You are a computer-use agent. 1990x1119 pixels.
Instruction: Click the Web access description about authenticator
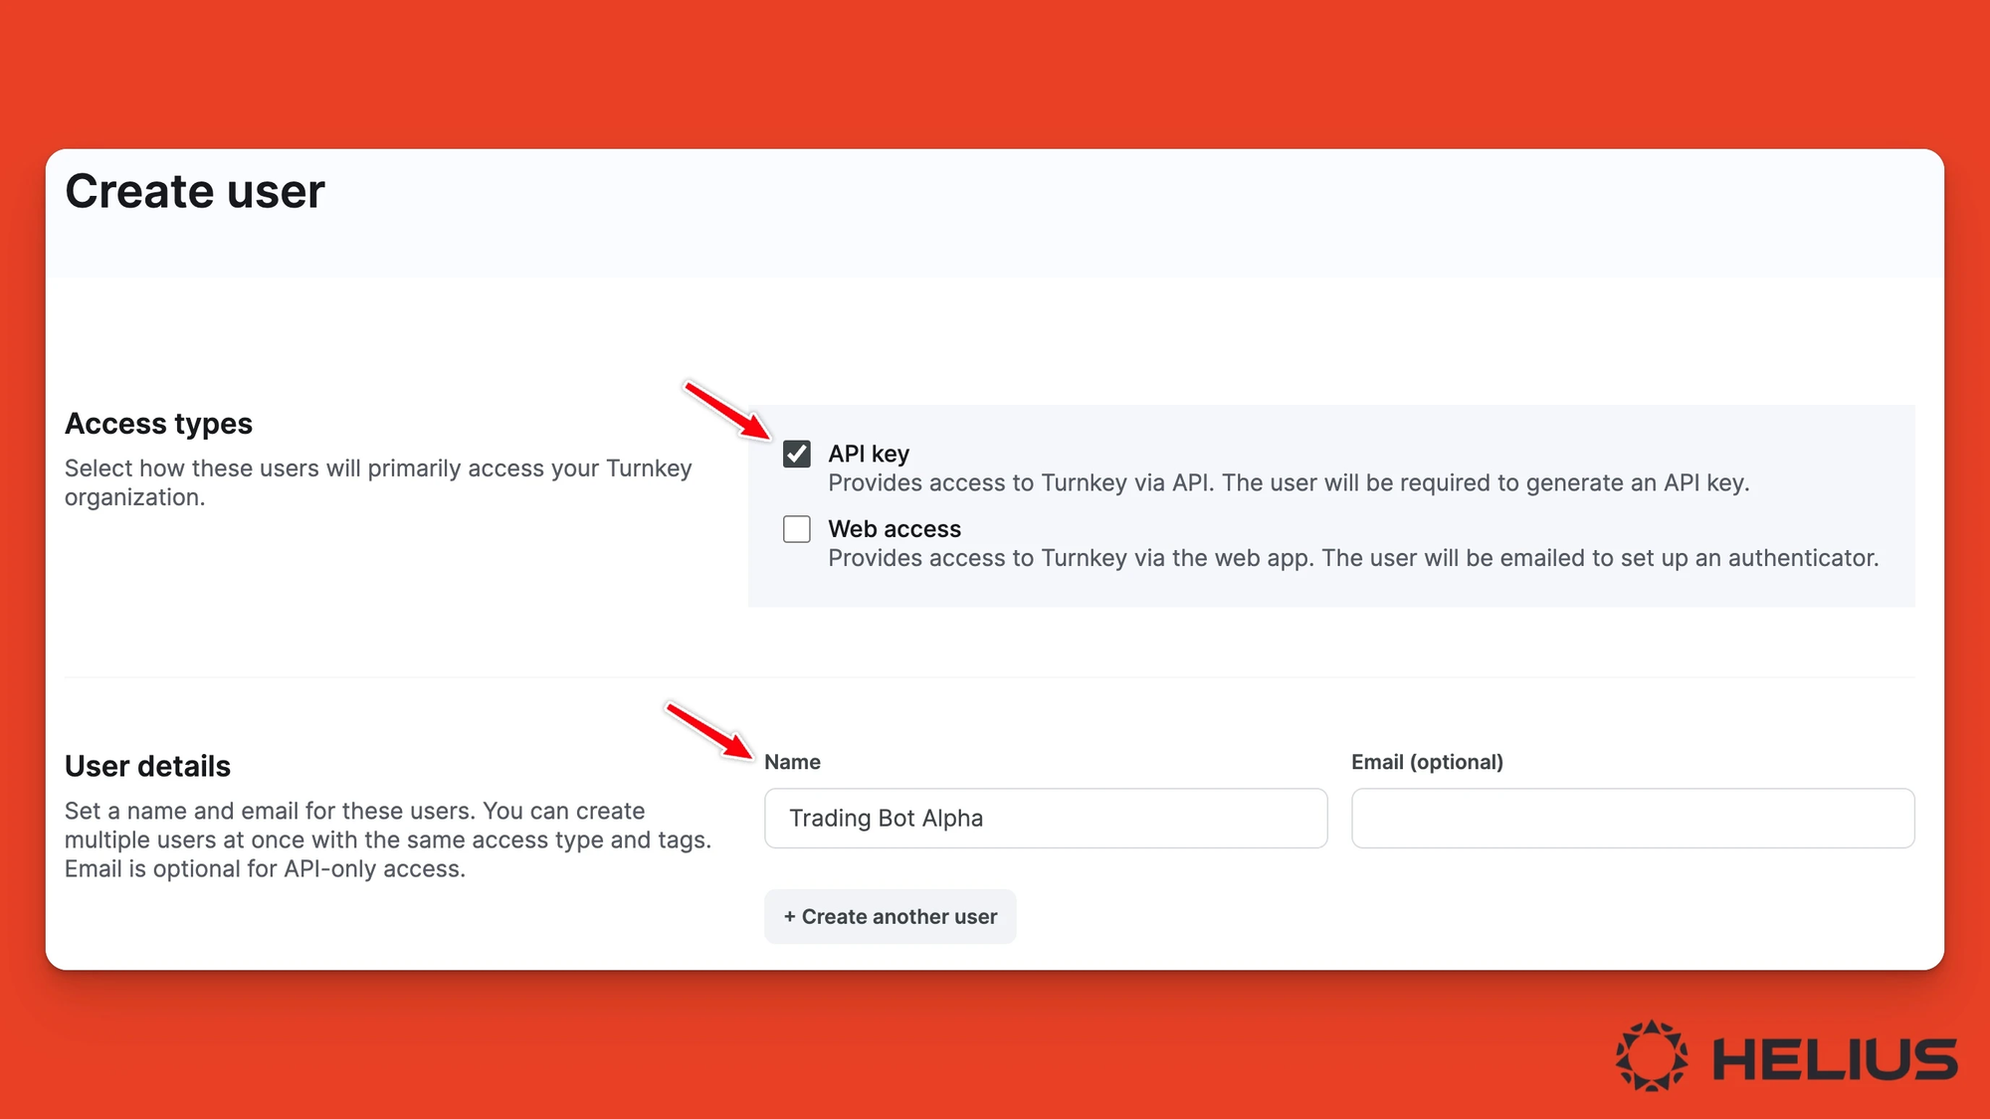(1353, 558)
